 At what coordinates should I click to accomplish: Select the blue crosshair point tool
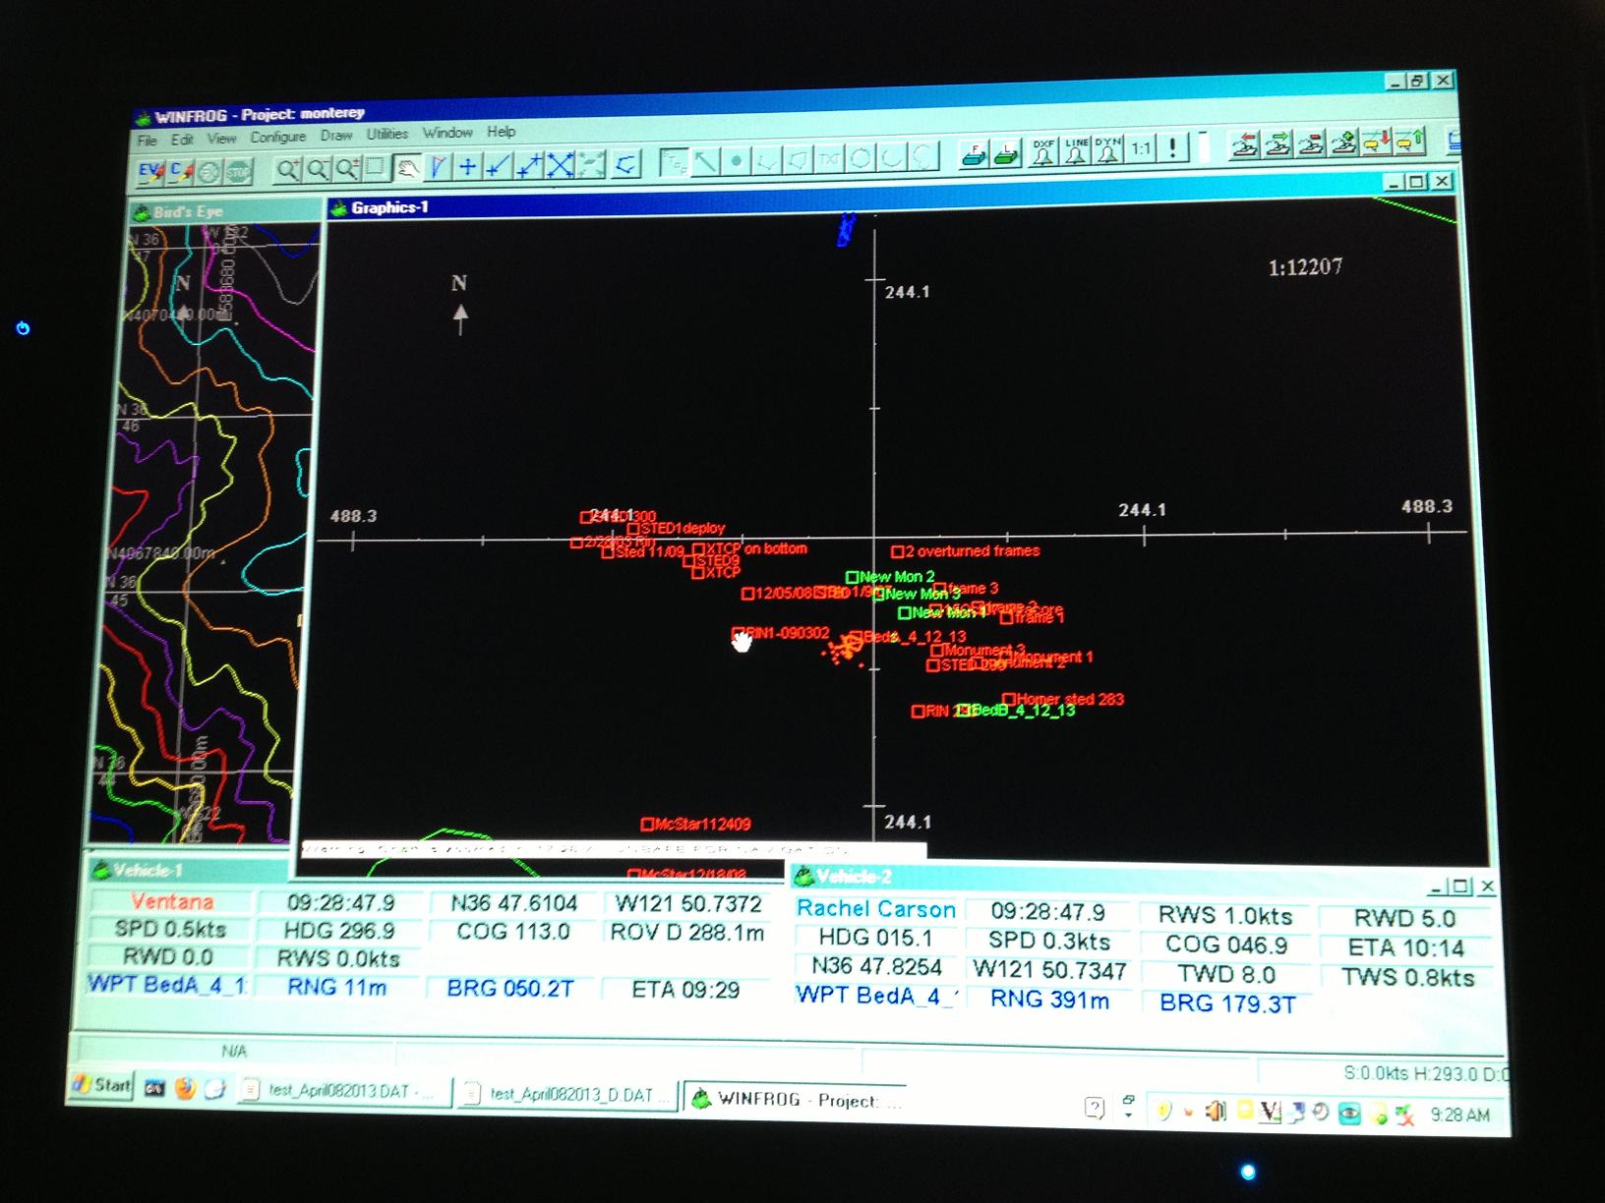pyautogui.click(x=467, y=166)
